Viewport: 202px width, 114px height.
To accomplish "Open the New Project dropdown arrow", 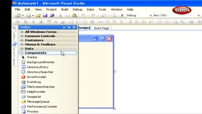I will coord(23,16).
